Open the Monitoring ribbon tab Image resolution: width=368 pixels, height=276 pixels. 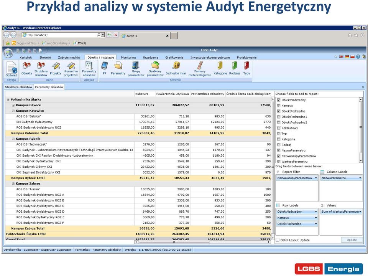128,57
